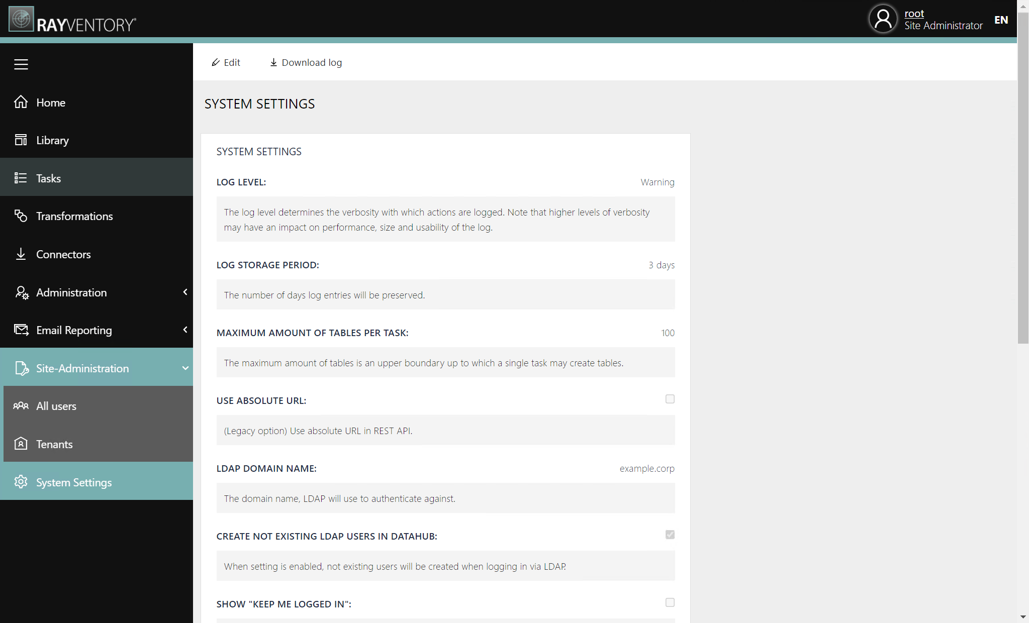Expand the Email Reporting submenu chevron
1029x623 pixels.
pos(185,330)
